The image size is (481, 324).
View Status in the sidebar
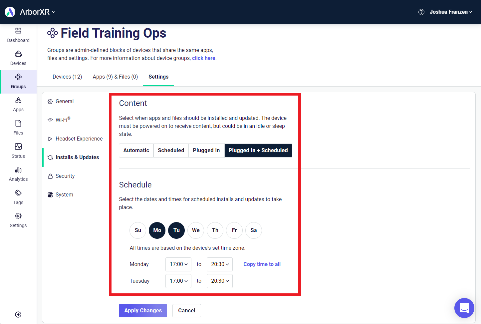(x=18, y=151)
